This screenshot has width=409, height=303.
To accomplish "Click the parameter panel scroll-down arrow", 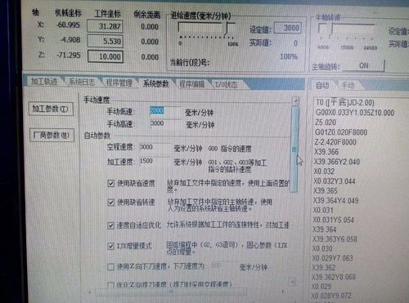I will tap(291, 282).
